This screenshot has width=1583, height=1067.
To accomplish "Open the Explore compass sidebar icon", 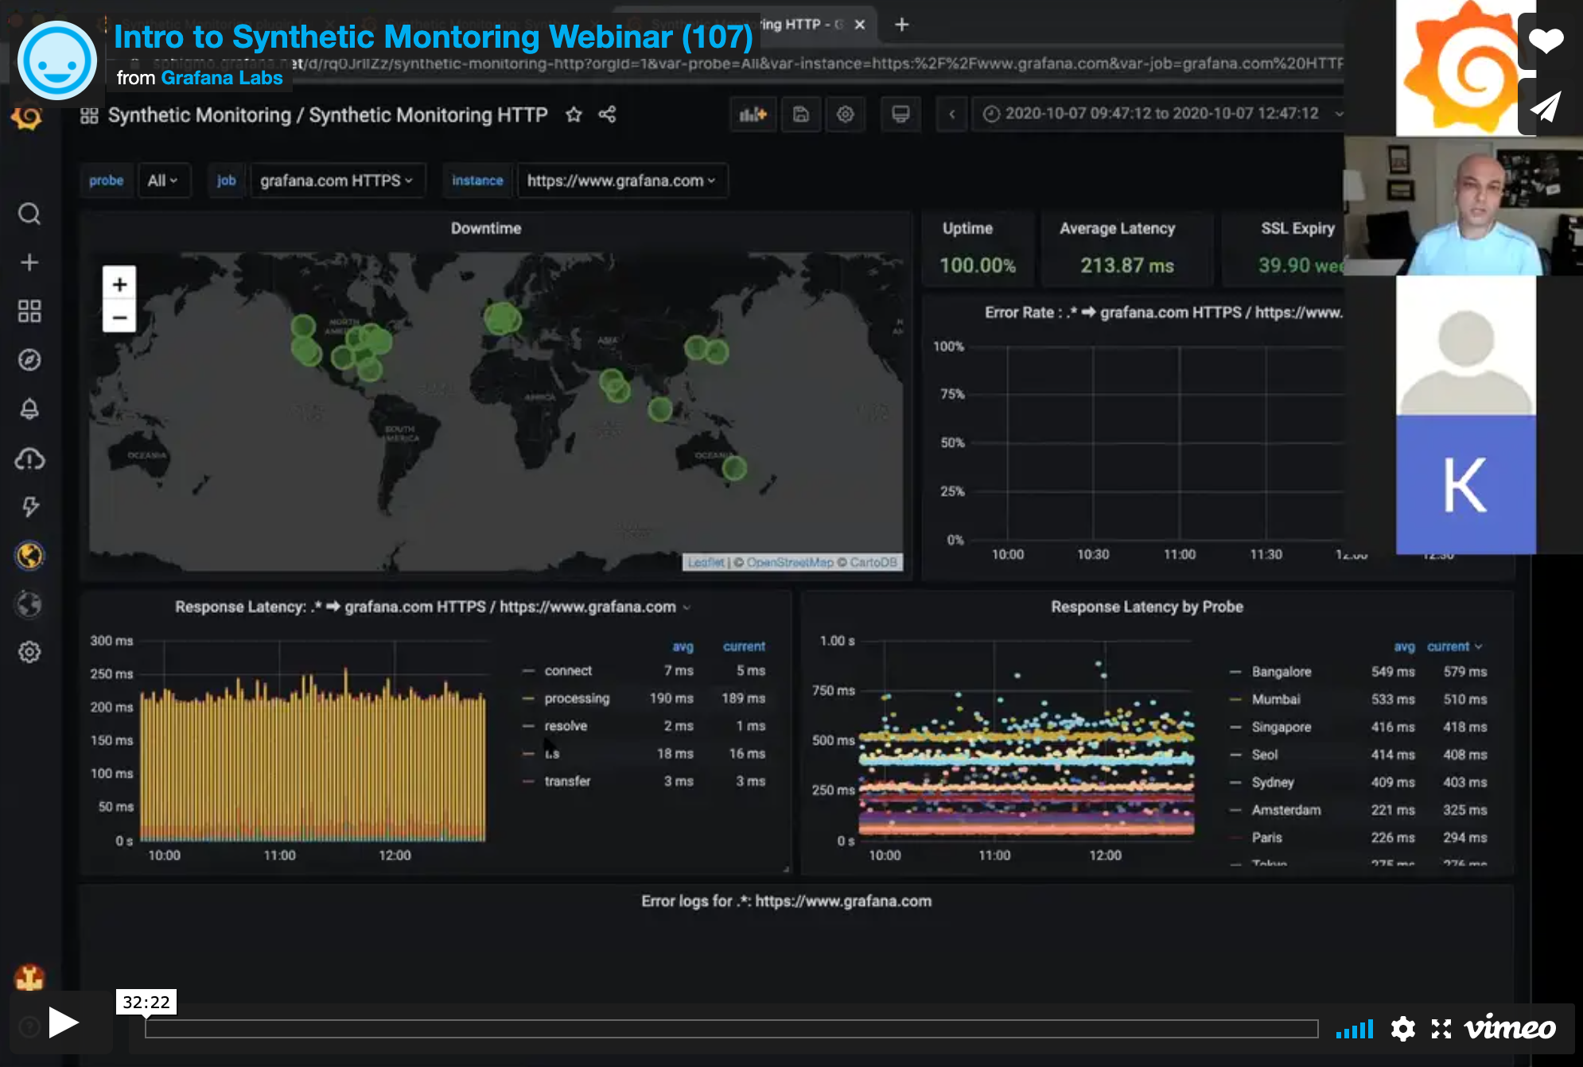I will (29, 360).
